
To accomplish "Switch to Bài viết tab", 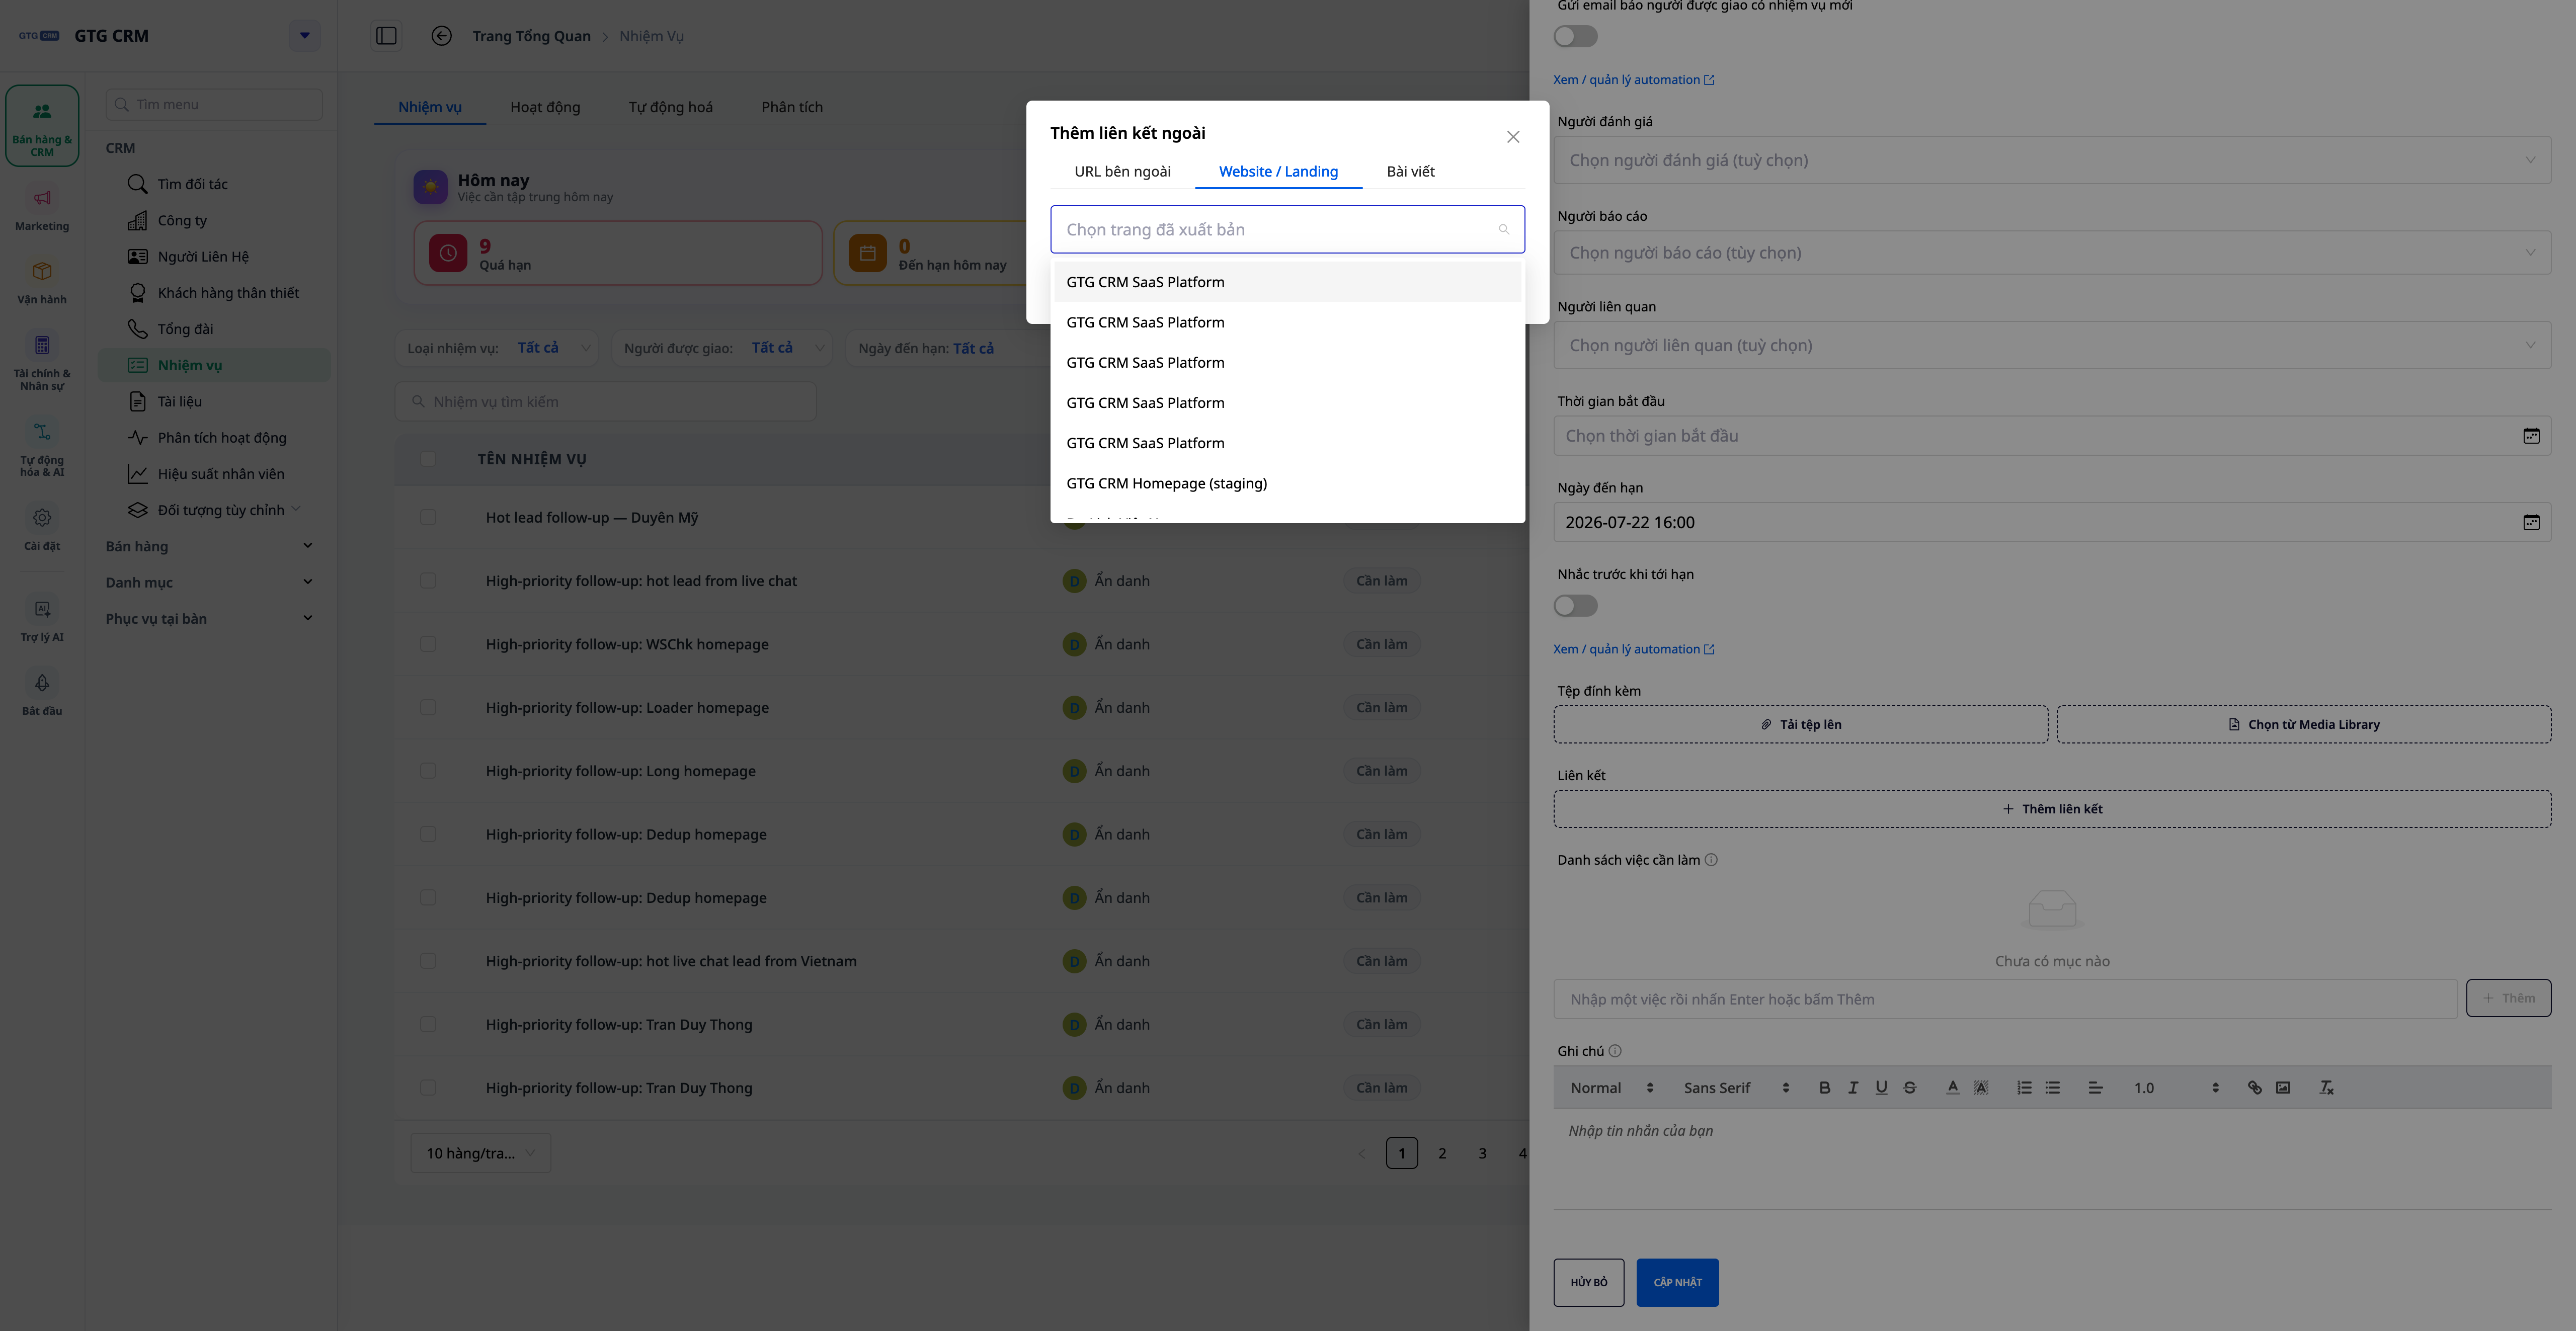I will tap(1410, 171).
